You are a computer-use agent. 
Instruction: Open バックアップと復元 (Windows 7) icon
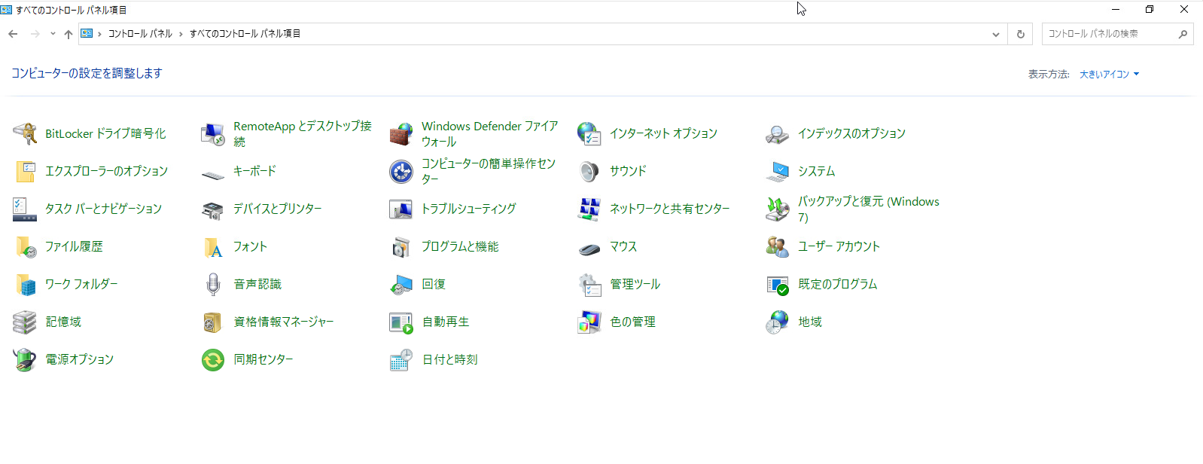(778, 209)
